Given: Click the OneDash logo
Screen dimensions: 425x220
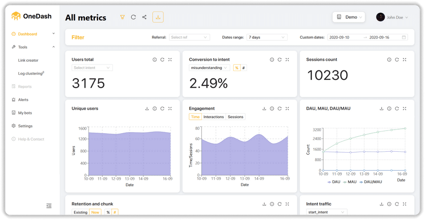Looking at the screenshot, I should pos(31,16).
